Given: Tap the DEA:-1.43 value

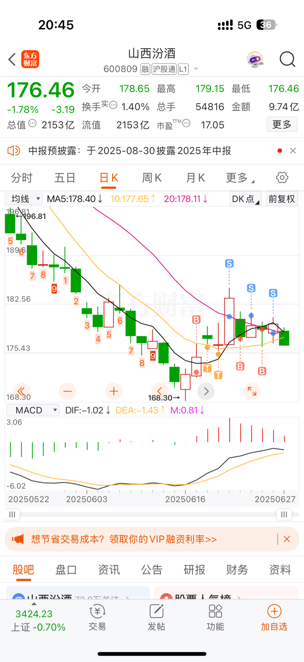Looking at the screenshot, I should [x=141, y=410].
